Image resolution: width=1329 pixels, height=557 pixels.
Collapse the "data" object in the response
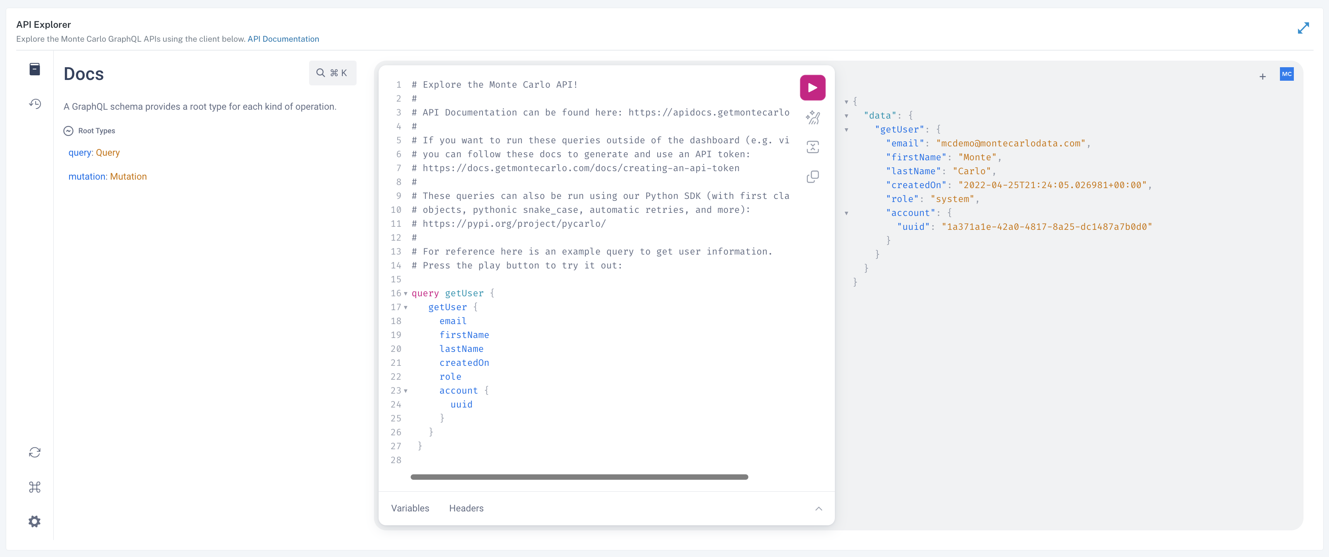coord(846,115)
